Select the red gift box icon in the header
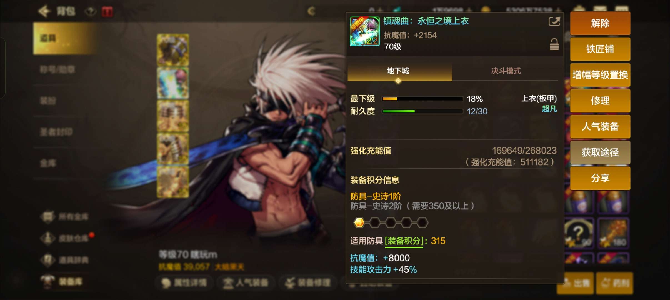The height and width of the screenshot is (300, 670). pyautogui.click(x=107, y=12)
